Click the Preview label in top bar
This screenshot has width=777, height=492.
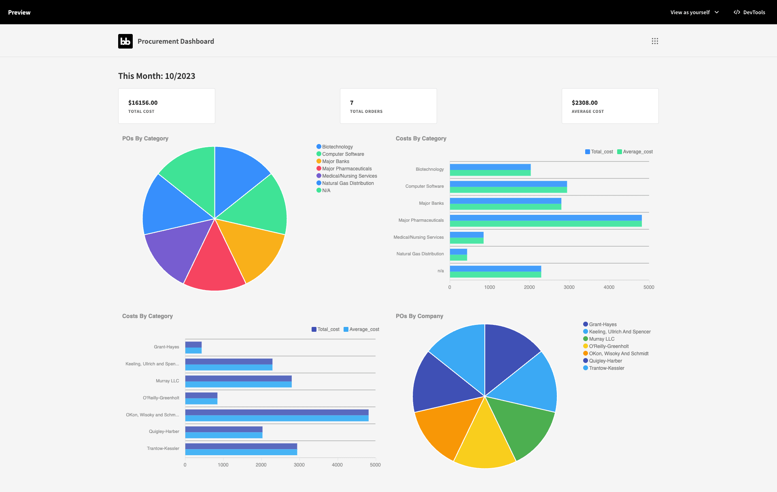pyautogui.click(x=19, y=12)
